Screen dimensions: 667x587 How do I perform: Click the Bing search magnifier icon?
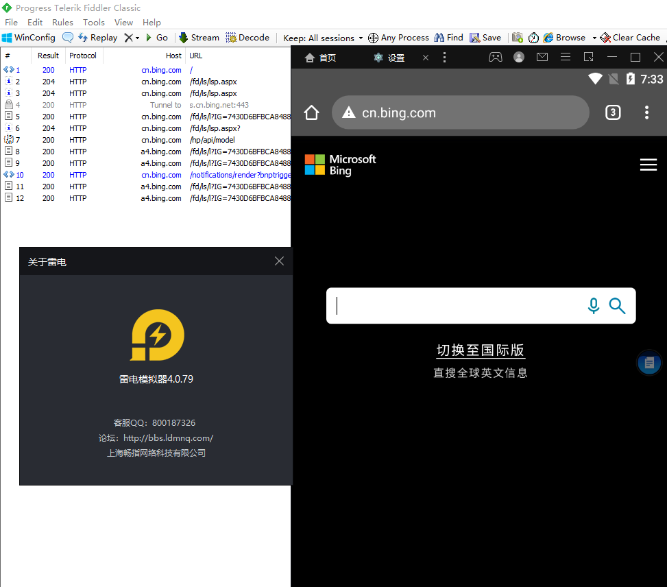(x=618, y=306)
